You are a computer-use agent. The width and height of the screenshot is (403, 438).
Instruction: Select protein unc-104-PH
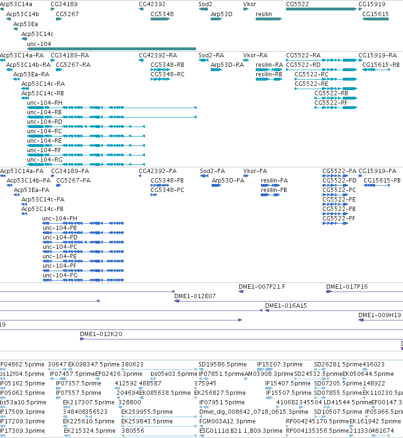click(83, 223)
